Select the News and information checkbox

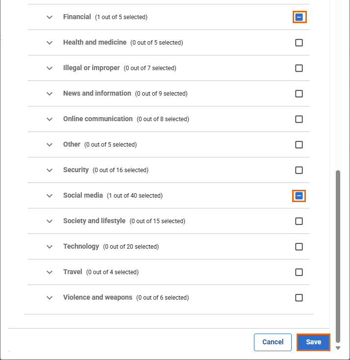(299, 94)
